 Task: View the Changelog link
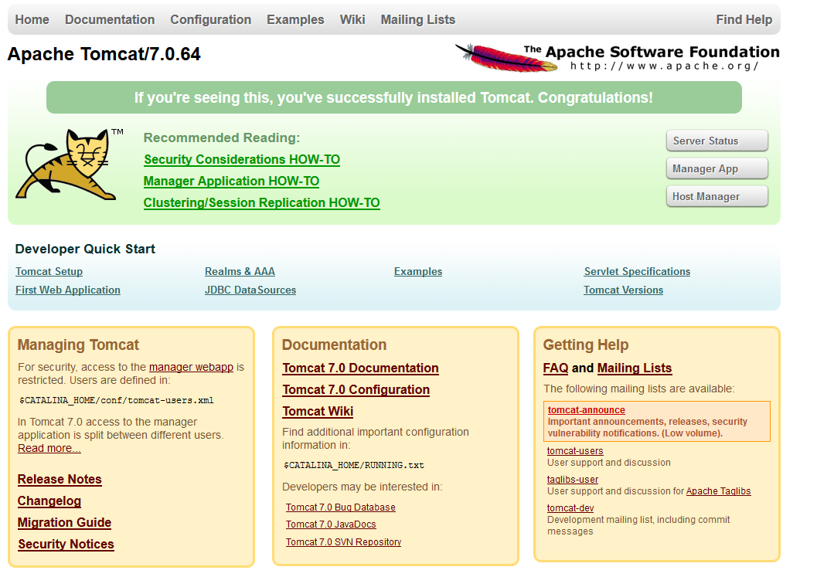(x=49, y=501)
